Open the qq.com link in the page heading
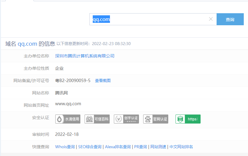 [27, 44]
